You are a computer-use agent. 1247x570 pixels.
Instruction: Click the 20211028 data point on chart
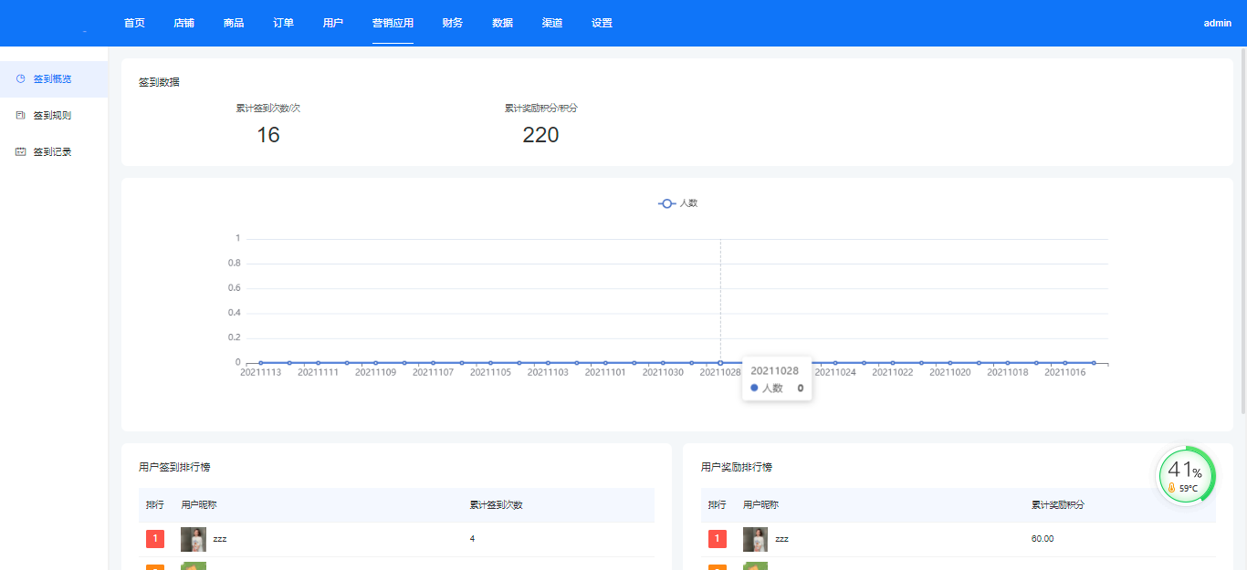tap(720, 363)
